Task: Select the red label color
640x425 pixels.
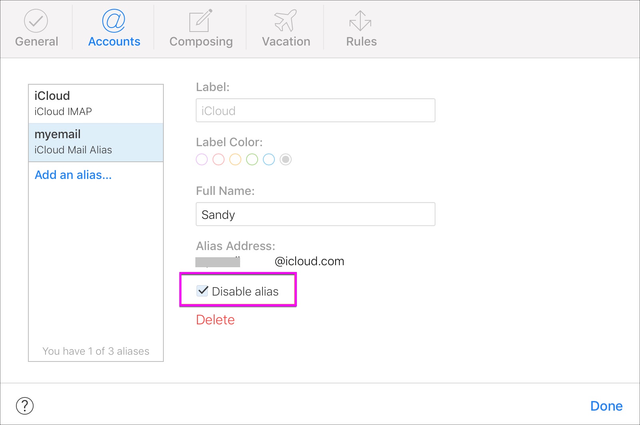Action: (219, 159)
